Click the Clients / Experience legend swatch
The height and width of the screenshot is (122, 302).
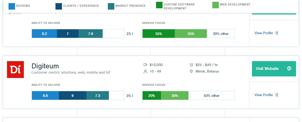(x=59, y=6)
